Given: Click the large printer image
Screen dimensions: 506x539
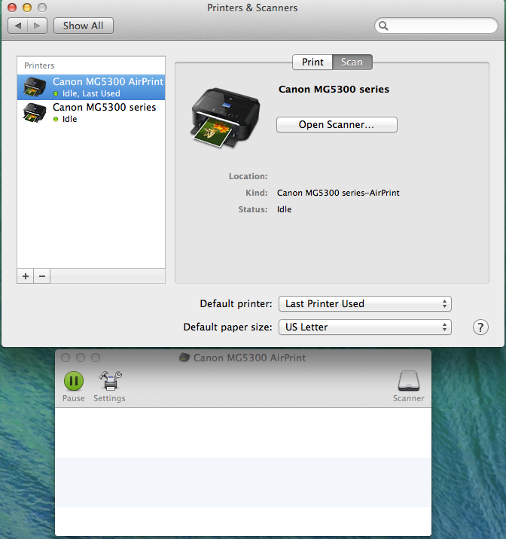Looking at the screenshot, I should [x=225, y=117].
